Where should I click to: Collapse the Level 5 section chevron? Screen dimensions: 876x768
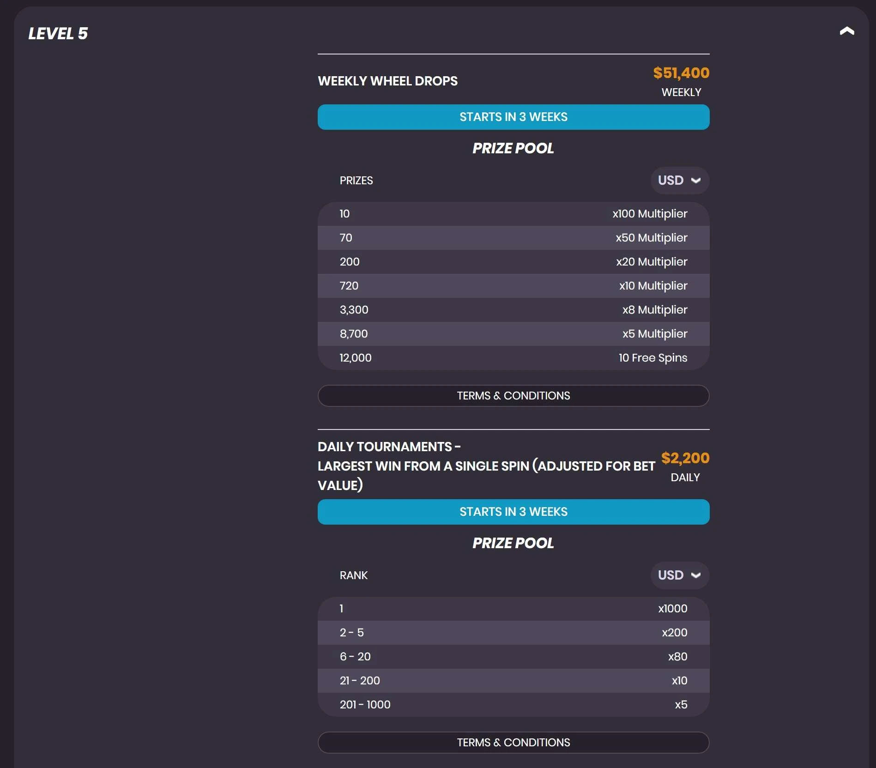pos(846,31)
